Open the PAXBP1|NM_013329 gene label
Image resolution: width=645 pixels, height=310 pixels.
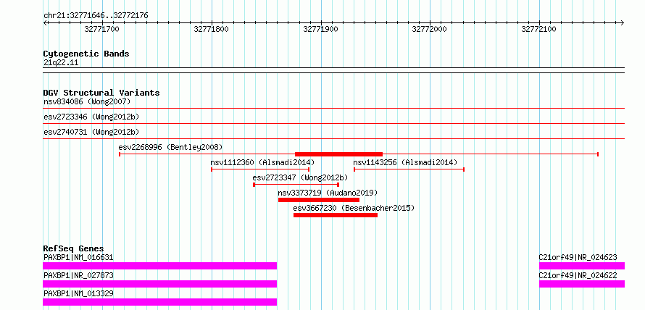tap(78, 293)
